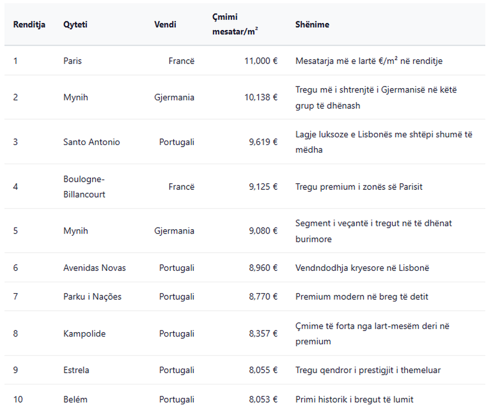Select note 'Primi historik i bregut të lumit'
The width and height of the screenshot is (493, 412).
354,399
